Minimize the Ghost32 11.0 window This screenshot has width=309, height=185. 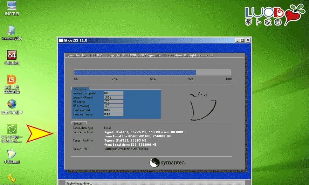(x=237, y=40)
